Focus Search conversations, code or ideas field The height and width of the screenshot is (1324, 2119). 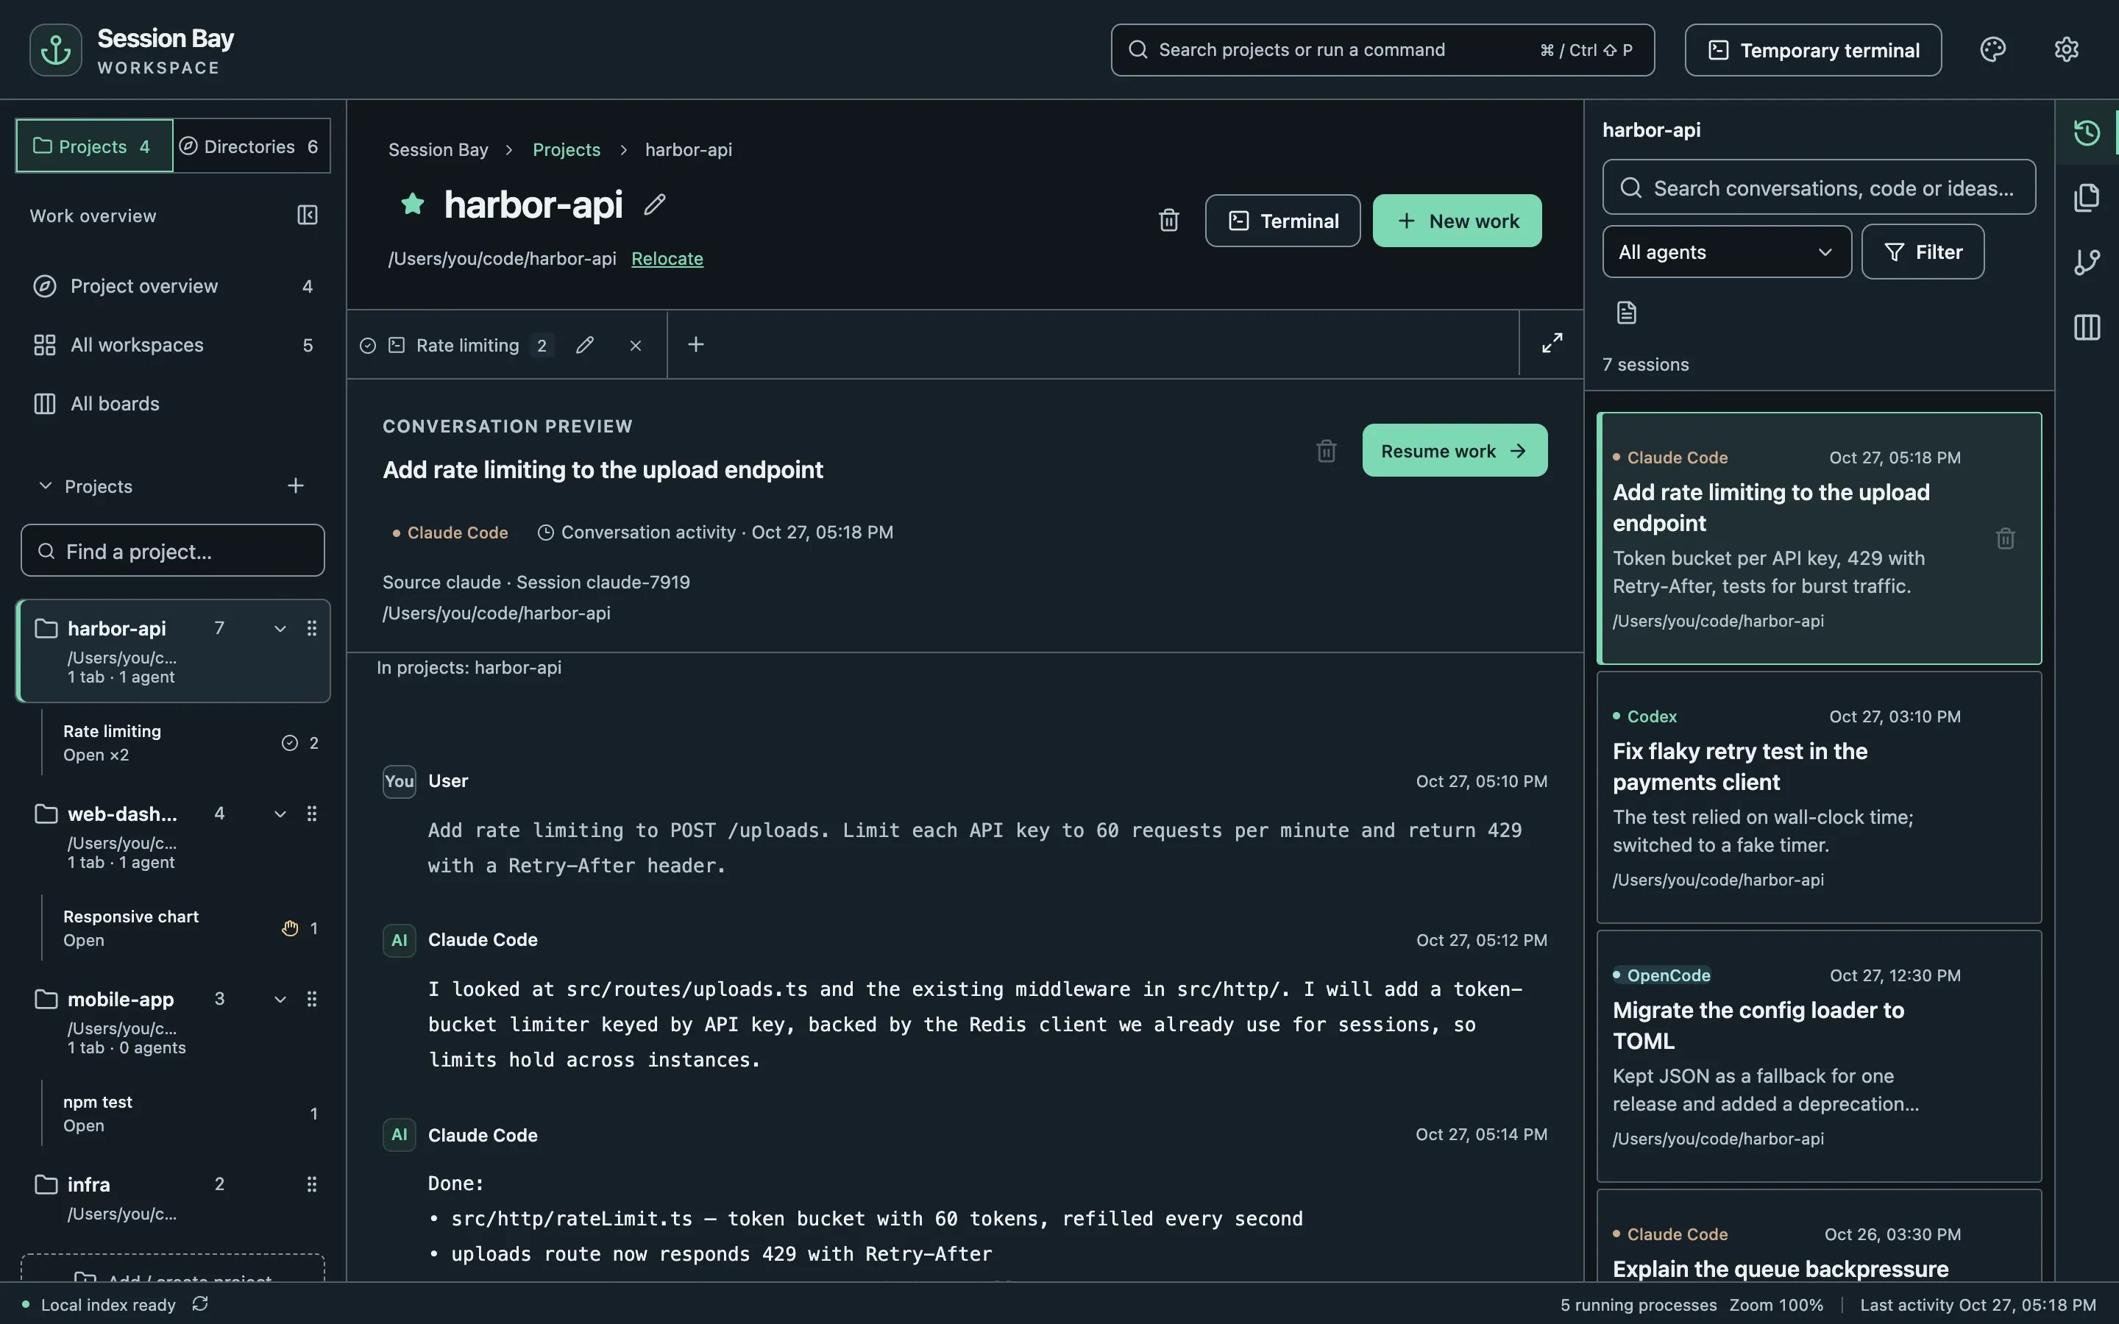1819,188
